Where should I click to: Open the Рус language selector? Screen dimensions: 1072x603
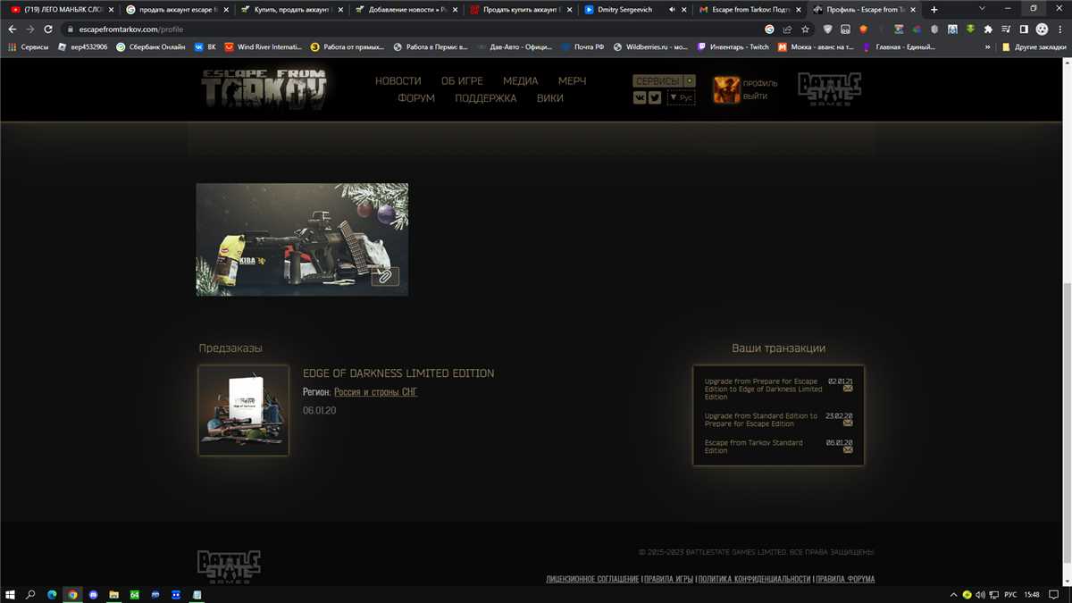[681, 97]
